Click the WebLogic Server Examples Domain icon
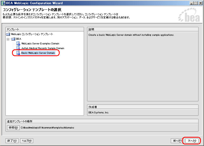The width and height of the screenshot is (204, 146). (x=18, y=43)
